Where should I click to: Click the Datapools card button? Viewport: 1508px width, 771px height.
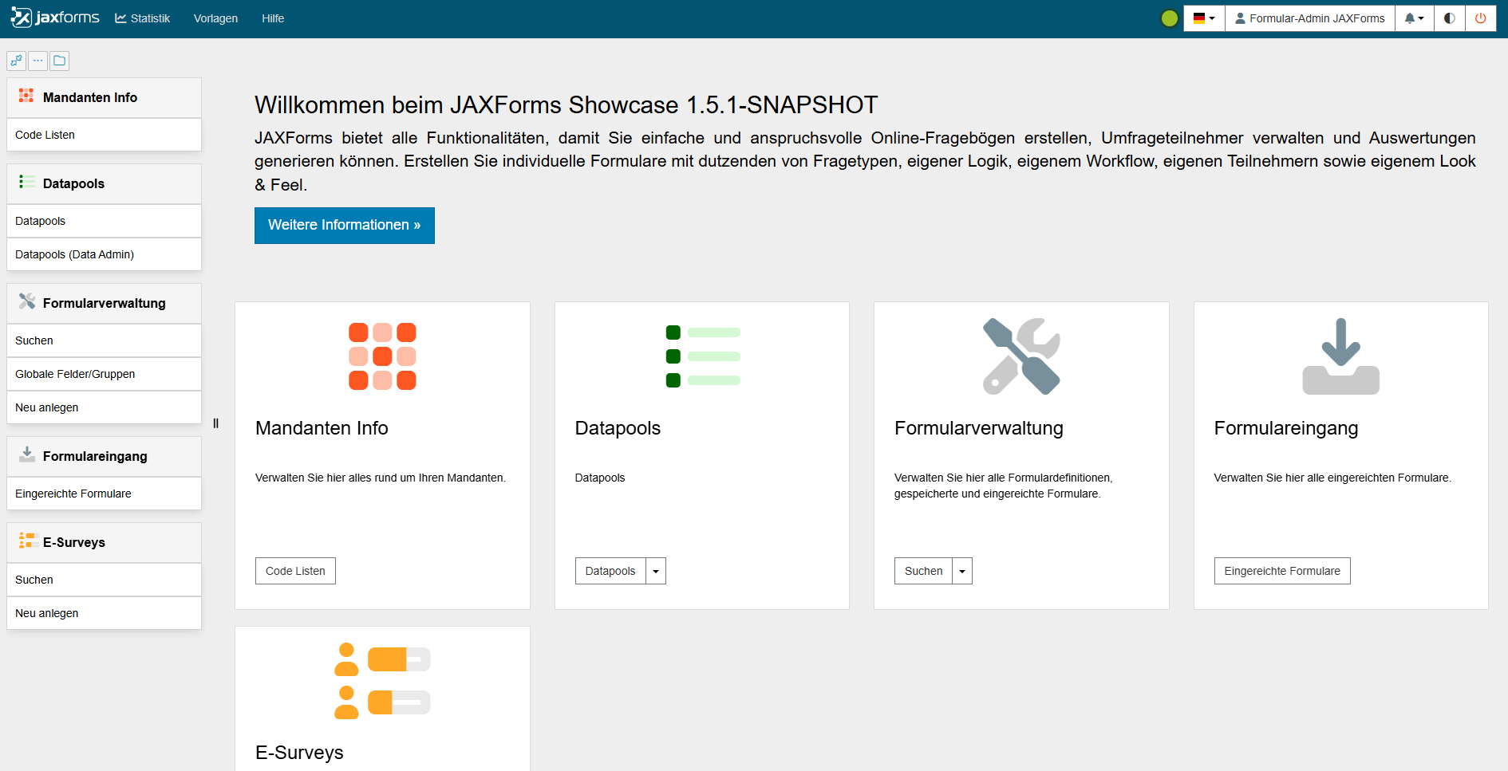[610, 571]
